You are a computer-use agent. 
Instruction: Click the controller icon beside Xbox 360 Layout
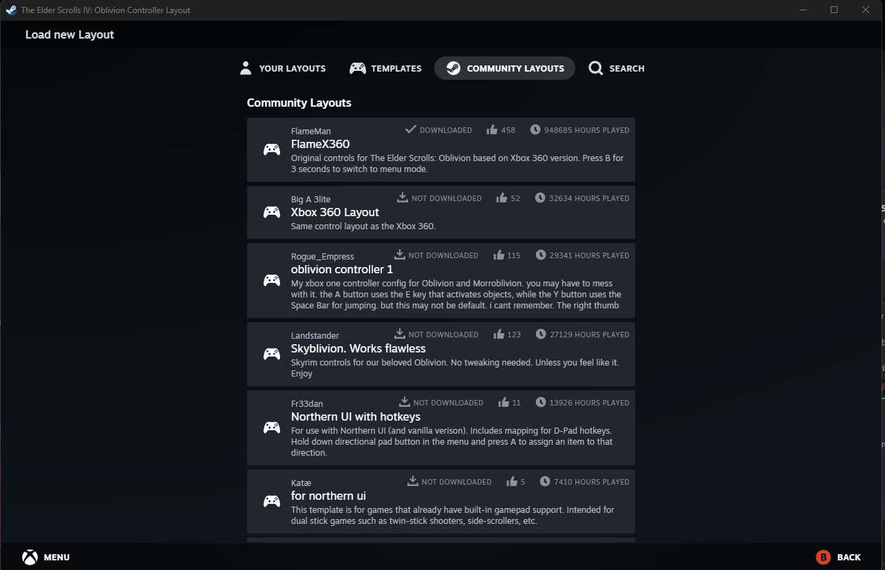pyautogui.click(x=272, y=212)
